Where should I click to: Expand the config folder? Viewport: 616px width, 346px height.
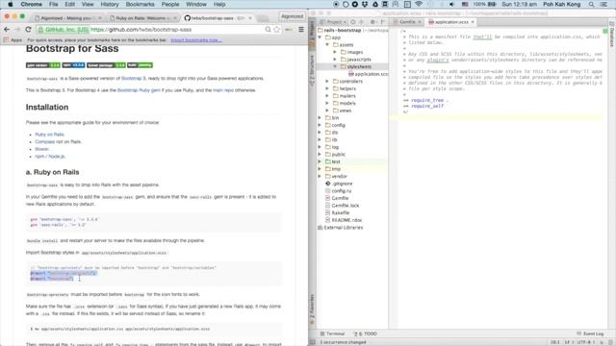click(x=320, y=125)
